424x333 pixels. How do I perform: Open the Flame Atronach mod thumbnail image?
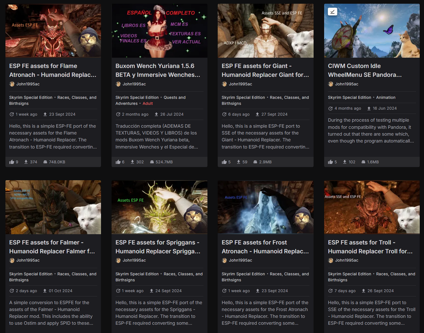click(x=53, y=31)
